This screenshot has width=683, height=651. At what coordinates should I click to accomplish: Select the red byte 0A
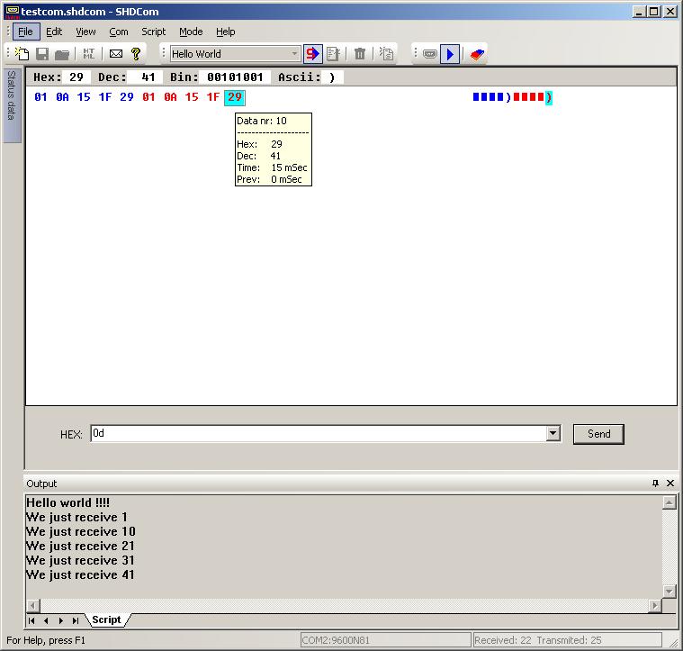click(x=170, y=97)
